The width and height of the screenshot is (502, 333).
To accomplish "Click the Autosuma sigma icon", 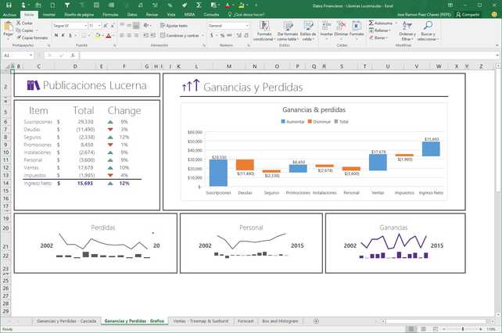I will click(x=371, y=23).
